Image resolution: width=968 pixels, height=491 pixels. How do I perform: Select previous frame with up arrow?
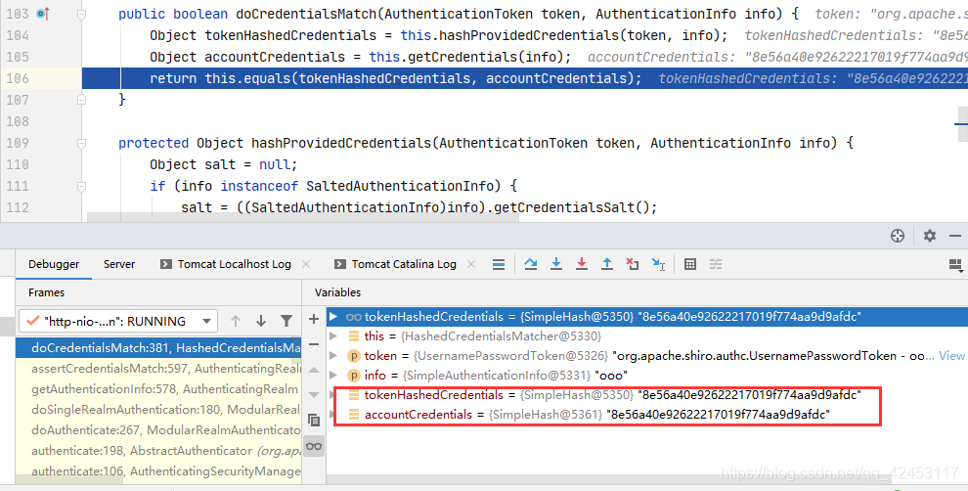coord(236,321)
